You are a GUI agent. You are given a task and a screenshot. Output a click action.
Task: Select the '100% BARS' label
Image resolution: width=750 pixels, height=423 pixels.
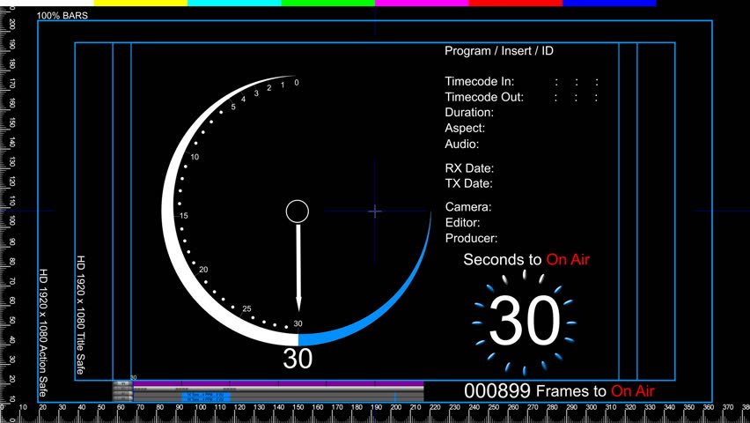point(62,15)
